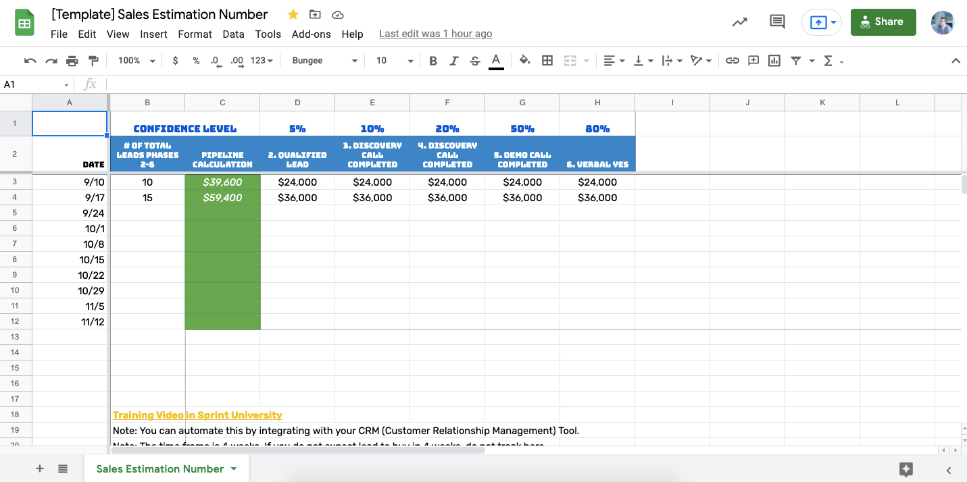This screenshot has height=482, width=967.
Task: Toggle bold formatting
Action: click(x=433, y=61)
